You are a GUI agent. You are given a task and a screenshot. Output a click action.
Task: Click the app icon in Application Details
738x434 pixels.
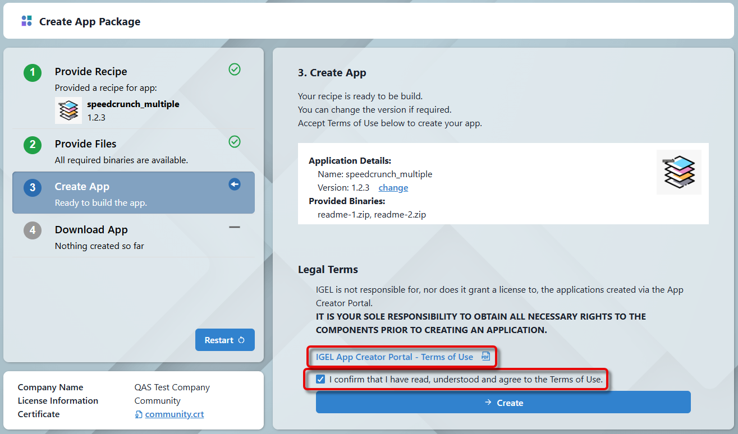pos(679,172)
